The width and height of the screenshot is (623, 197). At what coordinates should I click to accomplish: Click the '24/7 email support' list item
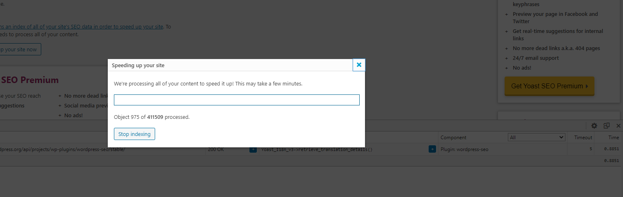[x=536, y=58]
